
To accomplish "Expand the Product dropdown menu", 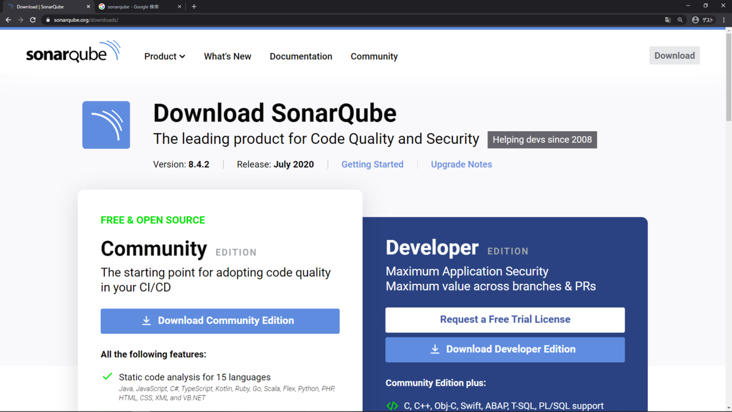I will click(165, 56).
